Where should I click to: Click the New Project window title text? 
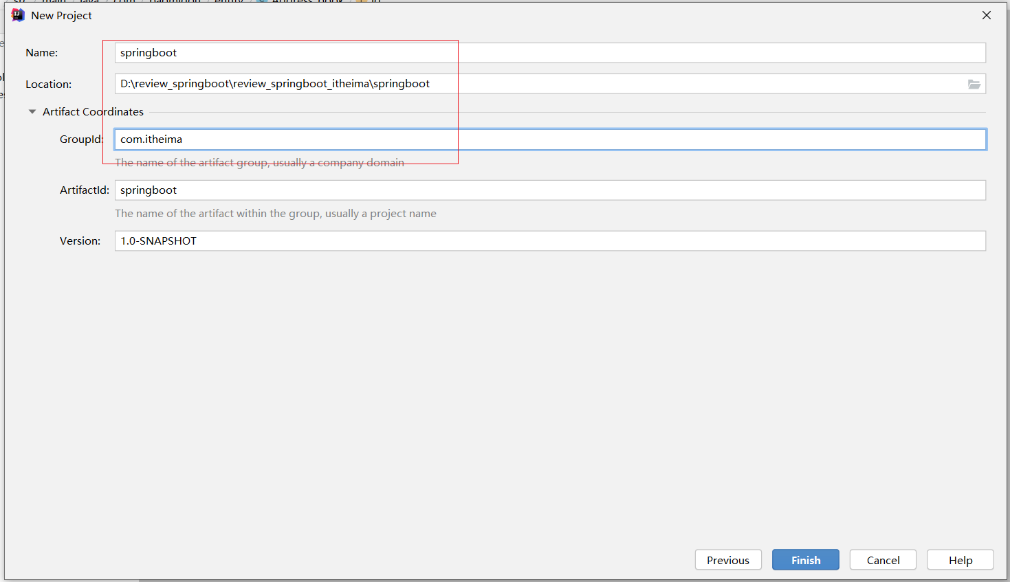pos(61,15)
